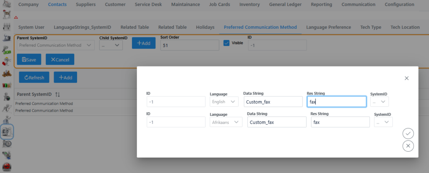The height and width of the screenshot is (173, 429).
Task: Click the sort arrows beside Parent SystemID
Action: (x=58, y=94)
